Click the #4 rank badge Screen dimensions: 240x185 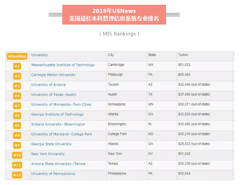(x=17, y=96)
